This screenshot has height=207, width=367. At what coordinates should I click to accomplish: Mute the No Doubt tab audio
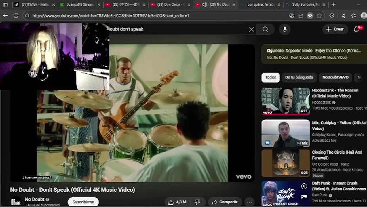point(205,5)
